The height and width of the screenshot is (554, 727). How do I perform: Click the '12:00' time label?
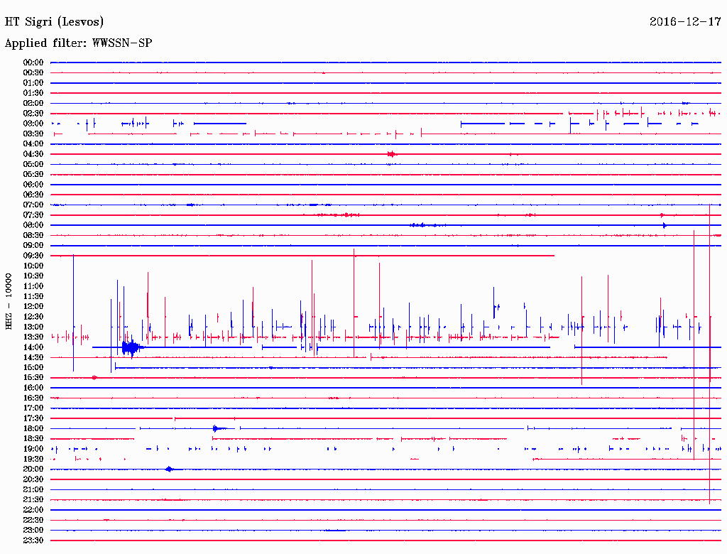(33, 306)
